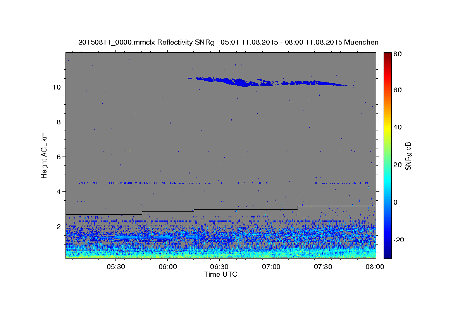This screenshot has height=310, width=465.
Task: Click the 'Time UTC' axis label
Action: (x=220, y=275)
